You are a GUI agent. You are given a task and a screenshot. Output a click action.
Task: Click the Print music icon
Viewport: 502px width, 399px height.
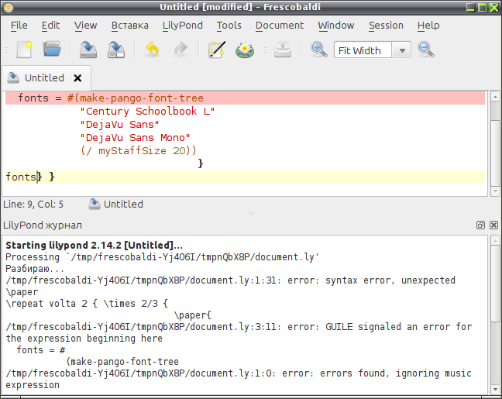click(283, 50)
